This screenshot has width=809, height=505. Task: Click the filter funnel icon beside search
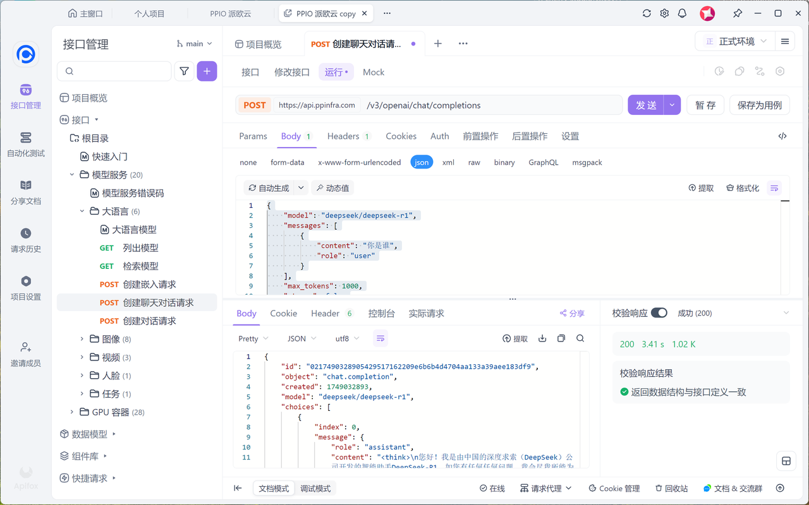pyautogui.click(x=184, y=71)
